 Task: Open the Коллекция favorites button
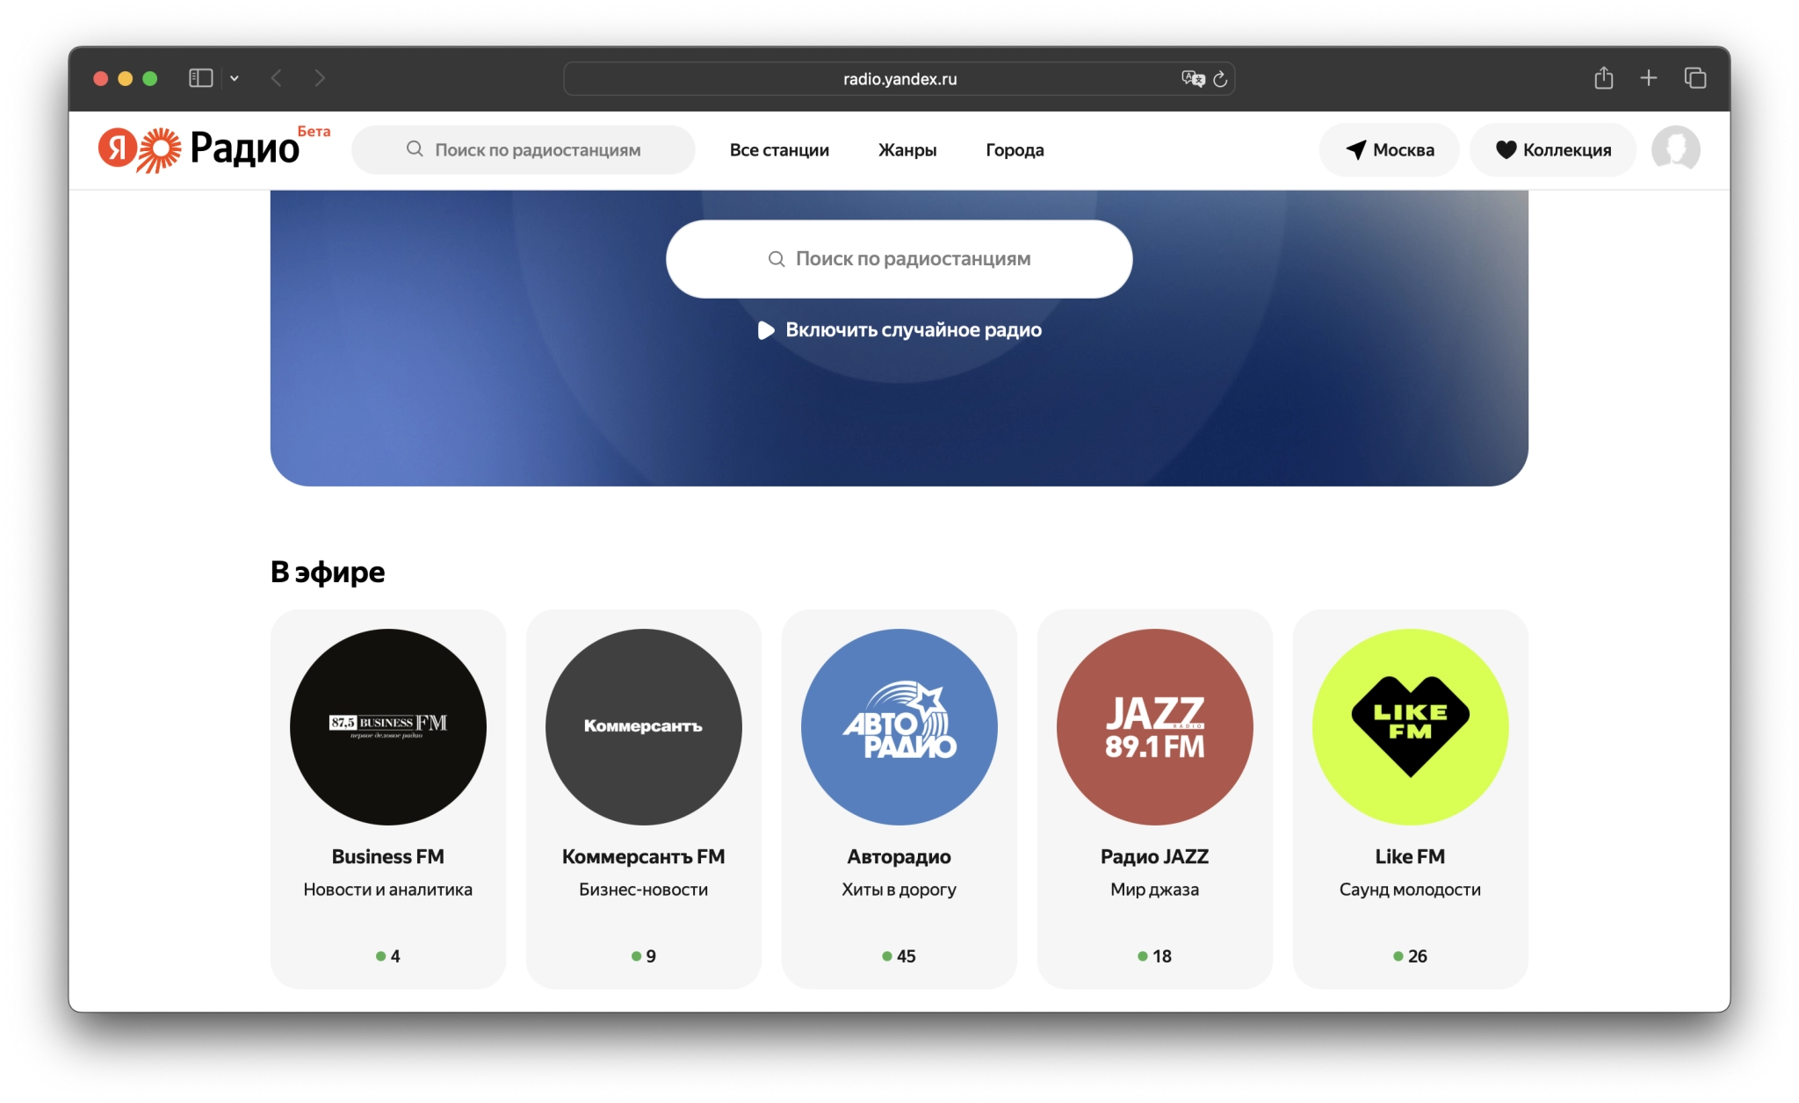pos(1553,150)
